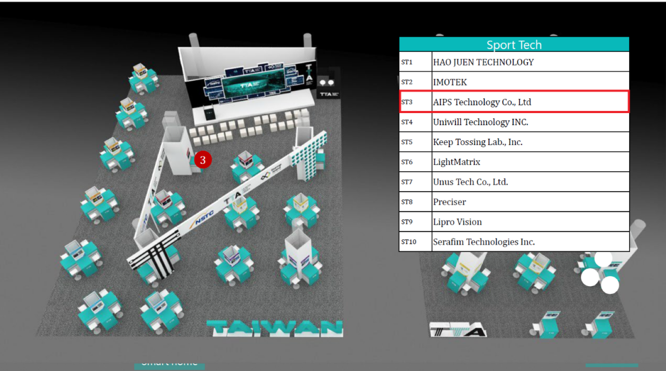This screenshot has height=371, width=666.
Task: Click the partially visible Smart Home label
Action: click(x=169, y=365)
